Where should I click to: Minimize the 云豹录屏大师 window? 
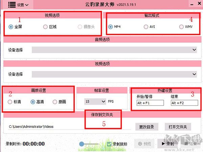192,4
